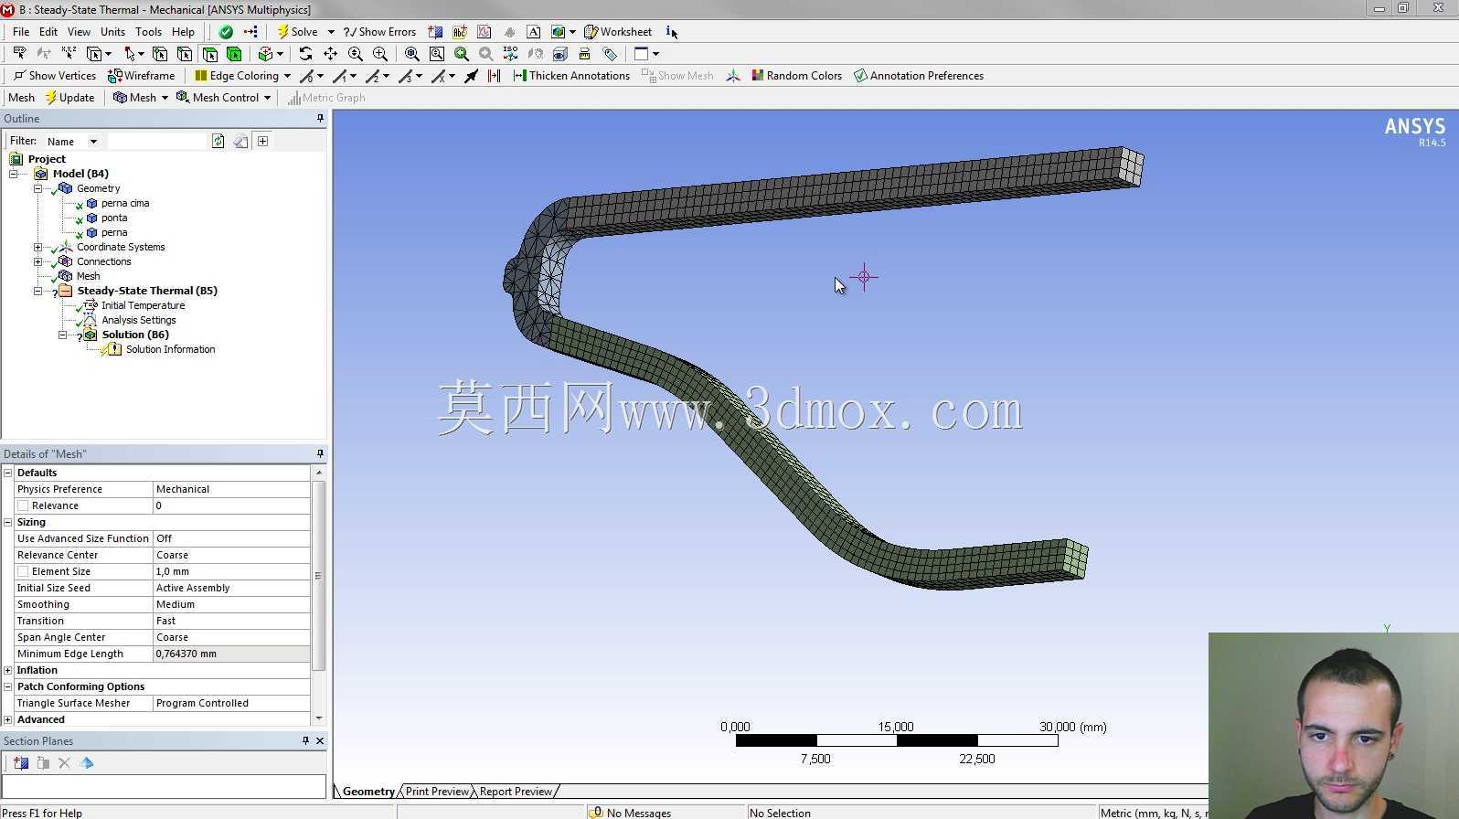Screen dimensions: 1459x819
Task: Click the Update mesh button
Action: 69,98
